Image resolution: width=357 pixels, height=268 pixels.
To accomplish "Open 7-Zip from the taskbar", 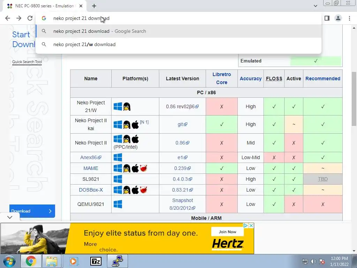I will [x=96, y=261].
